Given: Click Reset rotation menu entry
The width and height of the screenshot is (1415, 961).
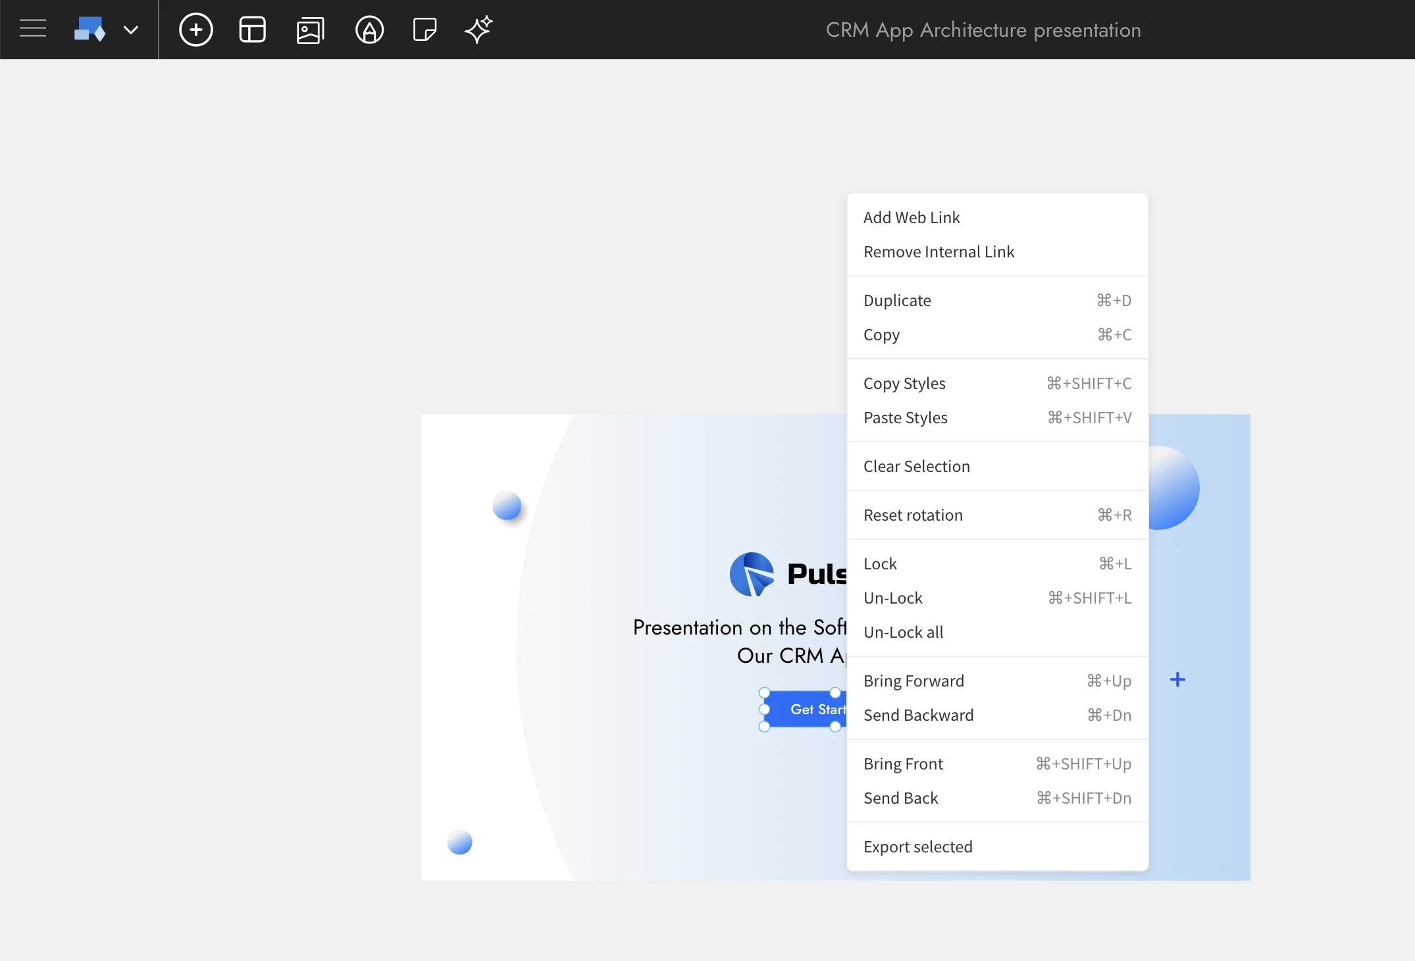Looking at the screenshot, I should click(913, 515).
